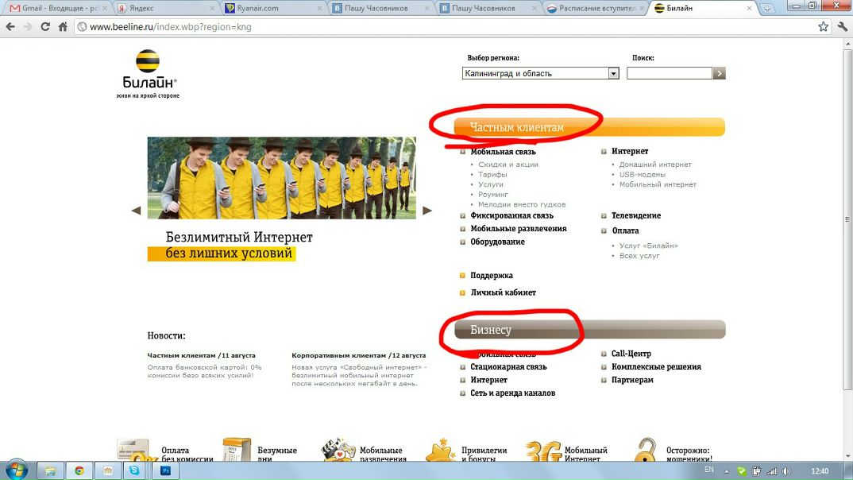Show next banner with right arrow
The width and height of the screenshot is (853, 480).
427,210
